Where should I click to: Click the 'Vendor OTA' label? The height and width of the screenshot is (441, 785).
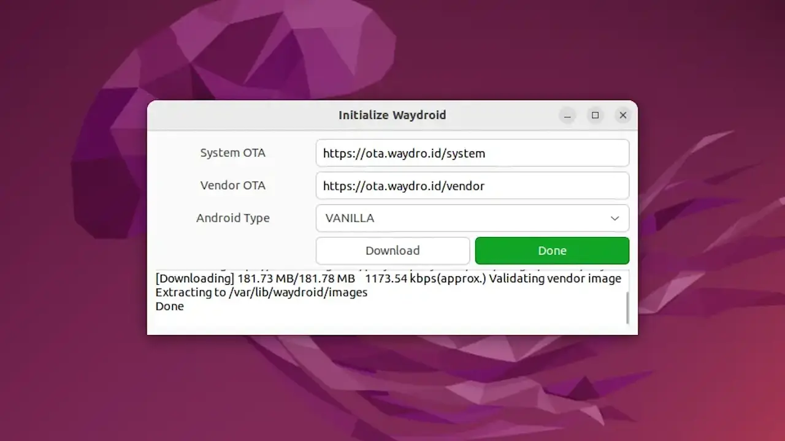(x=233, y=186)
